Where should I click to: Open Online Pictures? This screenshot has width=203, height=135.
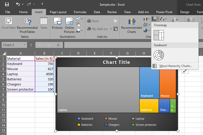pyautogui.click(x=69, y=25)
